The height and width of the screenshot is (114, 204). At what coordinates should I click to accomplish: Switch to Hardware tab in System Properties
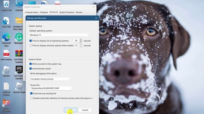44,12
